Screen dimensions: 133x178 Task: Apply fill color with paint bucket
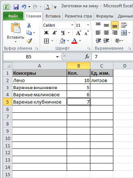pyautogui.click(x=62, y=41)
